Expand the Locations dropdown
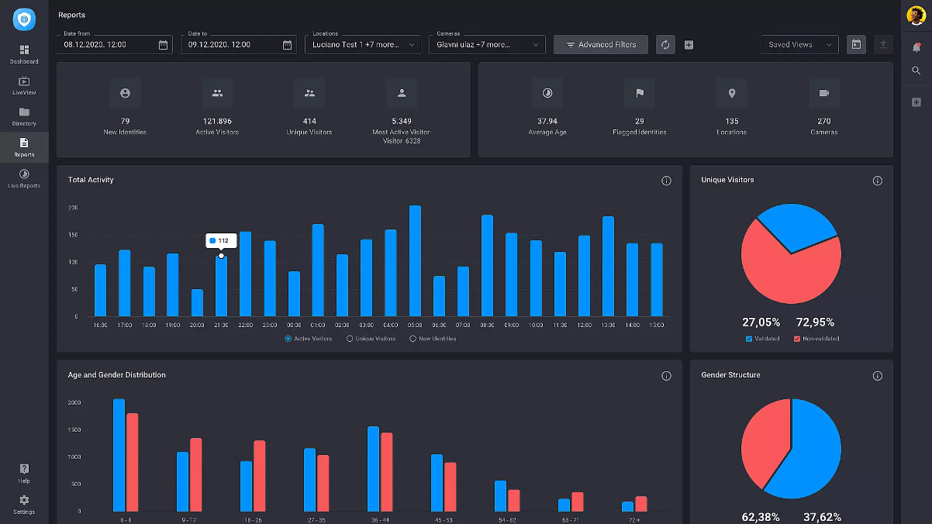Viewport: 932px width, 524px height. click(x=363, y=45)
